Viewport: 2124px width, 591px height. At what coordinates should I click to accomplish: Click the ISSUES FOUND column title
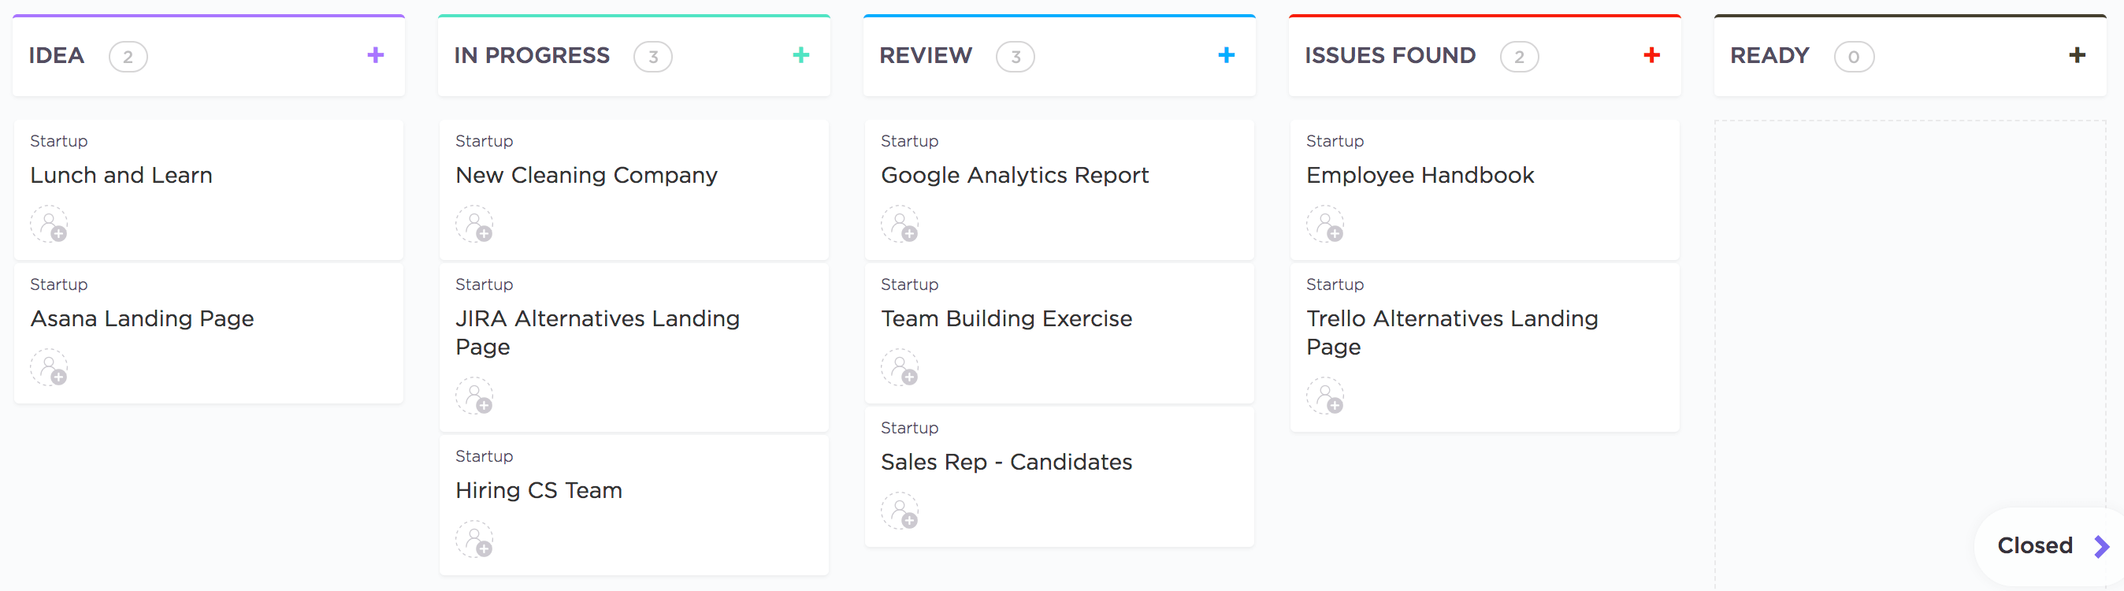1389,55
